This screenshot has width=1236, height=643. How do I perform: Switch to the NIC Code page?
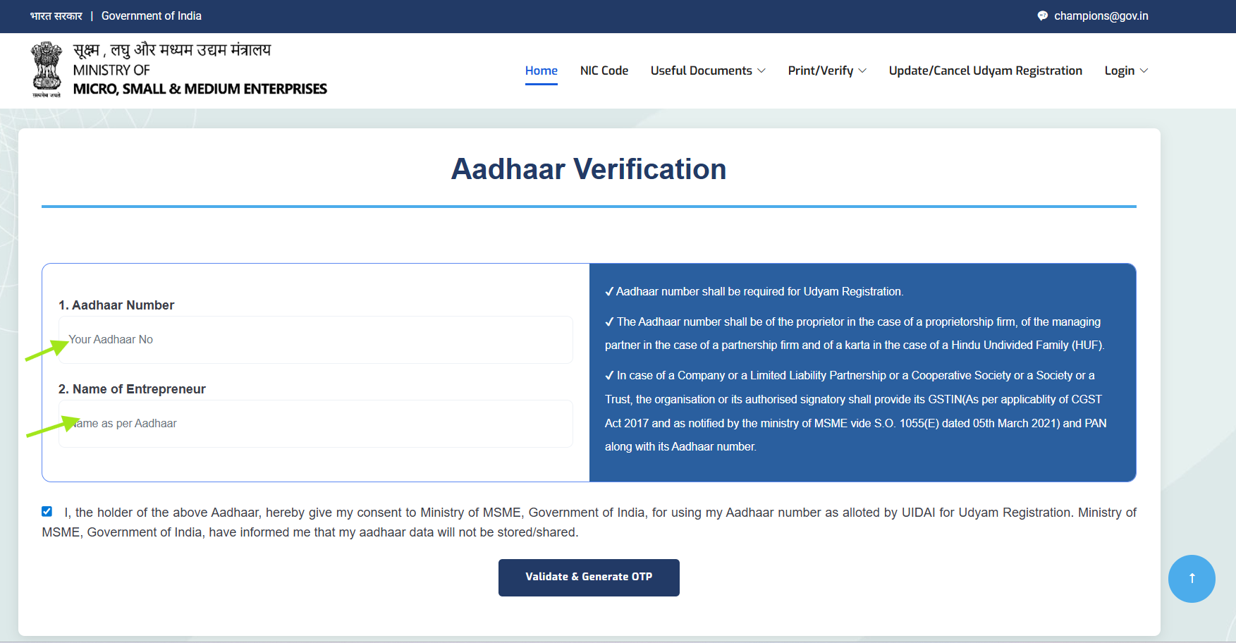(604, 71)
